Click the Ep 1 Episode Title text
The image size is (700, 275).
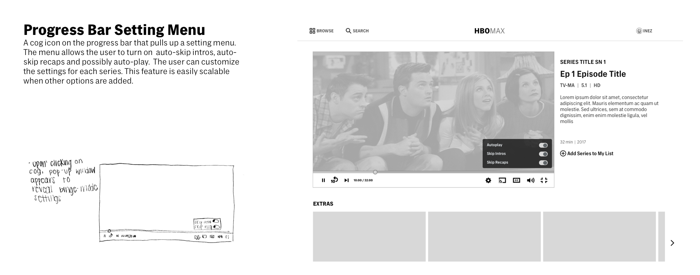point(593,74)
